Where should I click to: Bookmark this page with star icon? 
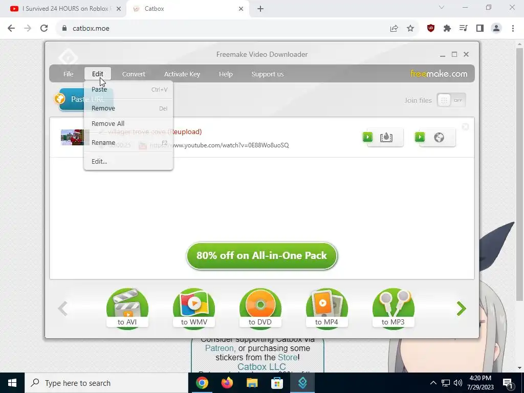pos(410,29)
